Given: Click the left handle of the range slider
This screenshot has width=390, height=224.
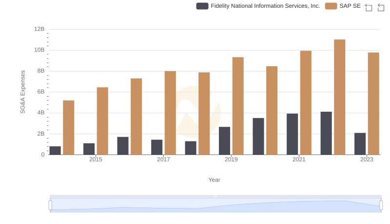Looking at the screenshot, I should pos(50,205).
